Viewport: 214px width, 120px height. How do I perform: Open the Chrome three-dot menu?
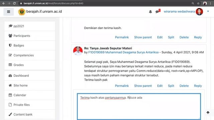(x=210, y=3)
